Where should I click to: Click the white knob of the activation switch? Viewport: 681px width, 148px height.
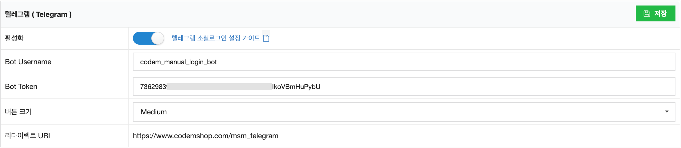[157, 38]
